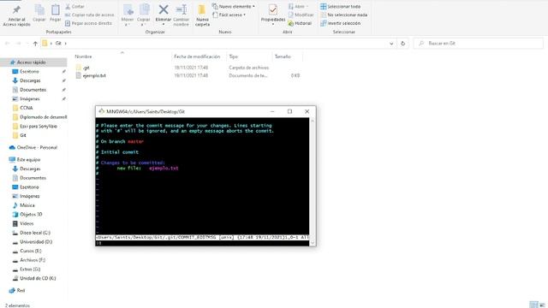
Task: Sort by Tipo column header
Action: pyautogui.click(x=234, y=56)
